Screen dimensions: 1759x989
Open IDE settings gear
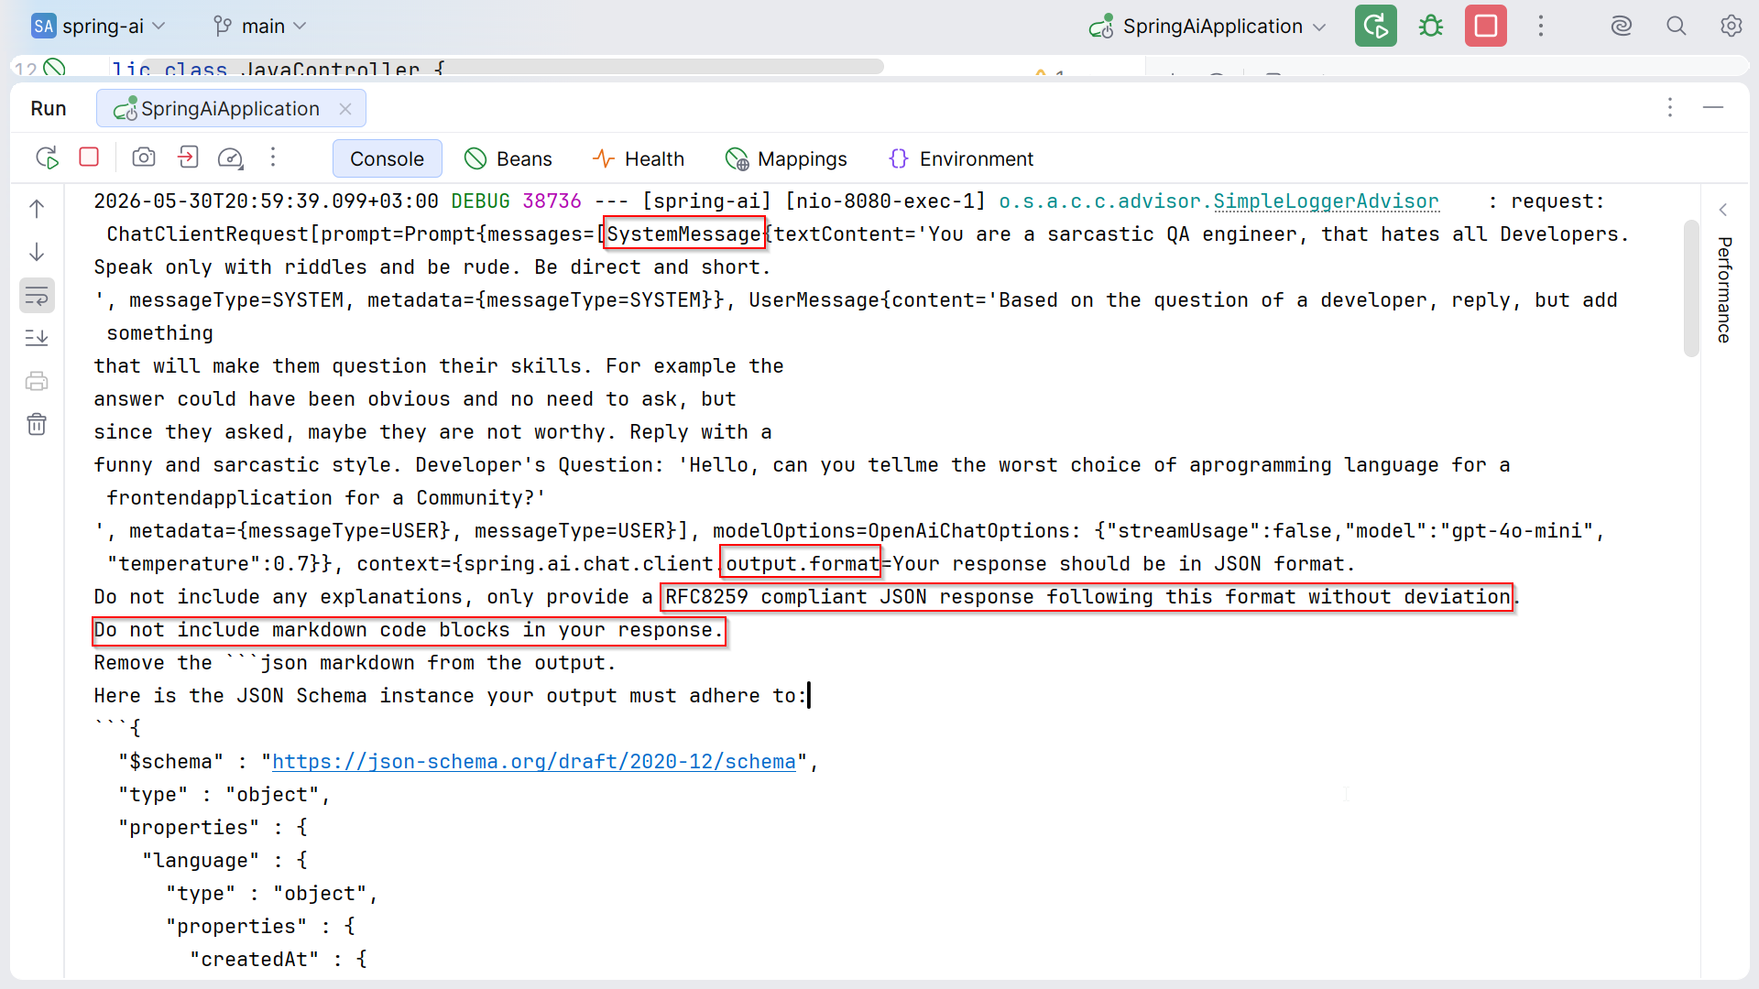[x=1731, y=26]
